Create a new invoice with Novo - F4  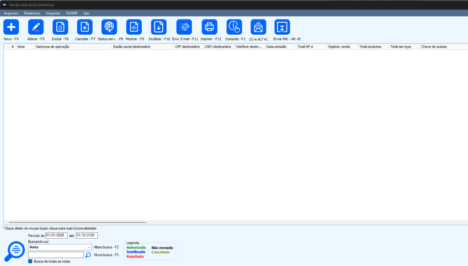pos(11,27)
